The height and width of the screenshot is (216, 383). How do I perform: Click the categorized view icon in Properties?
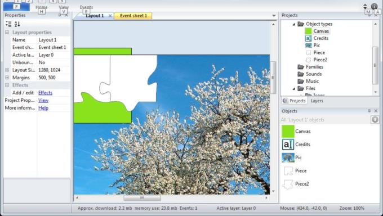click(x=8, y=24)
